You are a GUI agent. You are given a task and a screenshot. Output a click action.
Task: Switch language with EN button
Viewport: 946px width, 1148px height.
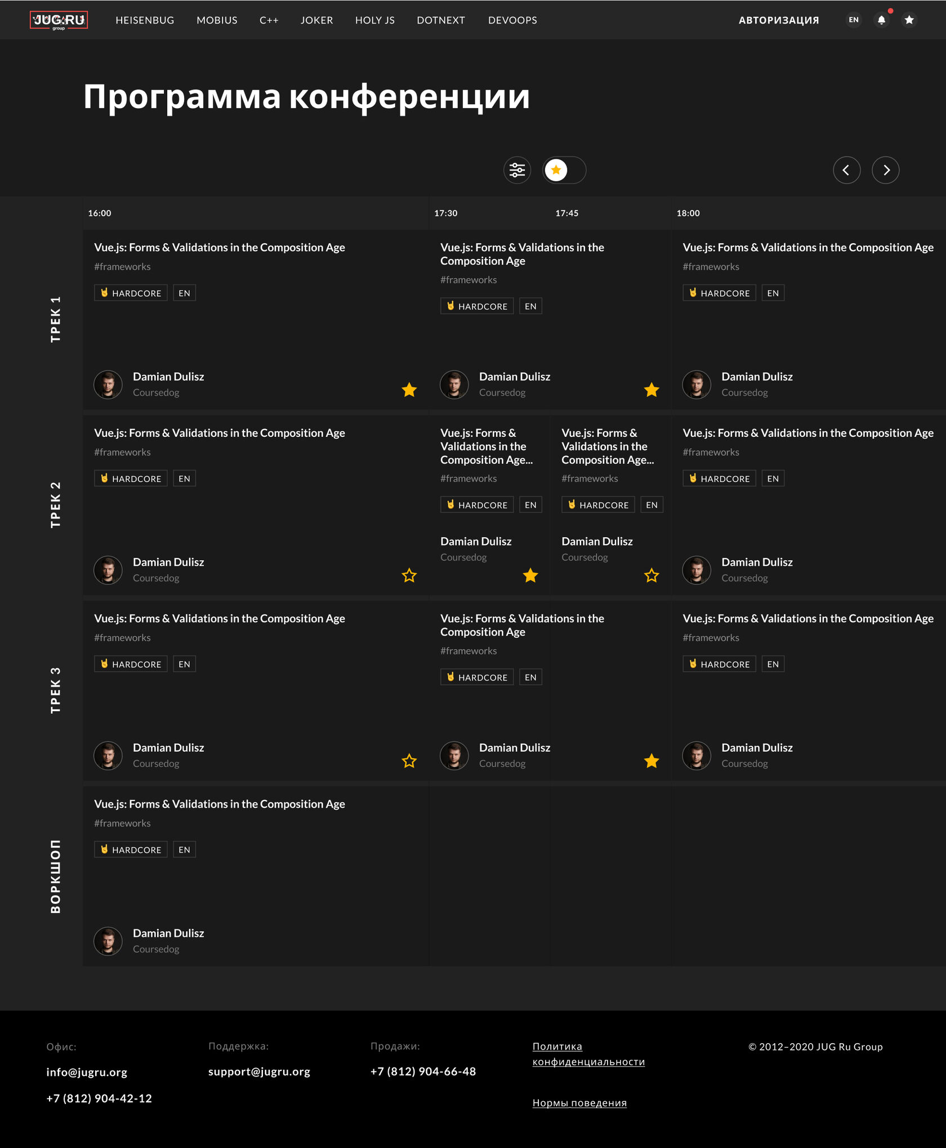pos(854,20)
